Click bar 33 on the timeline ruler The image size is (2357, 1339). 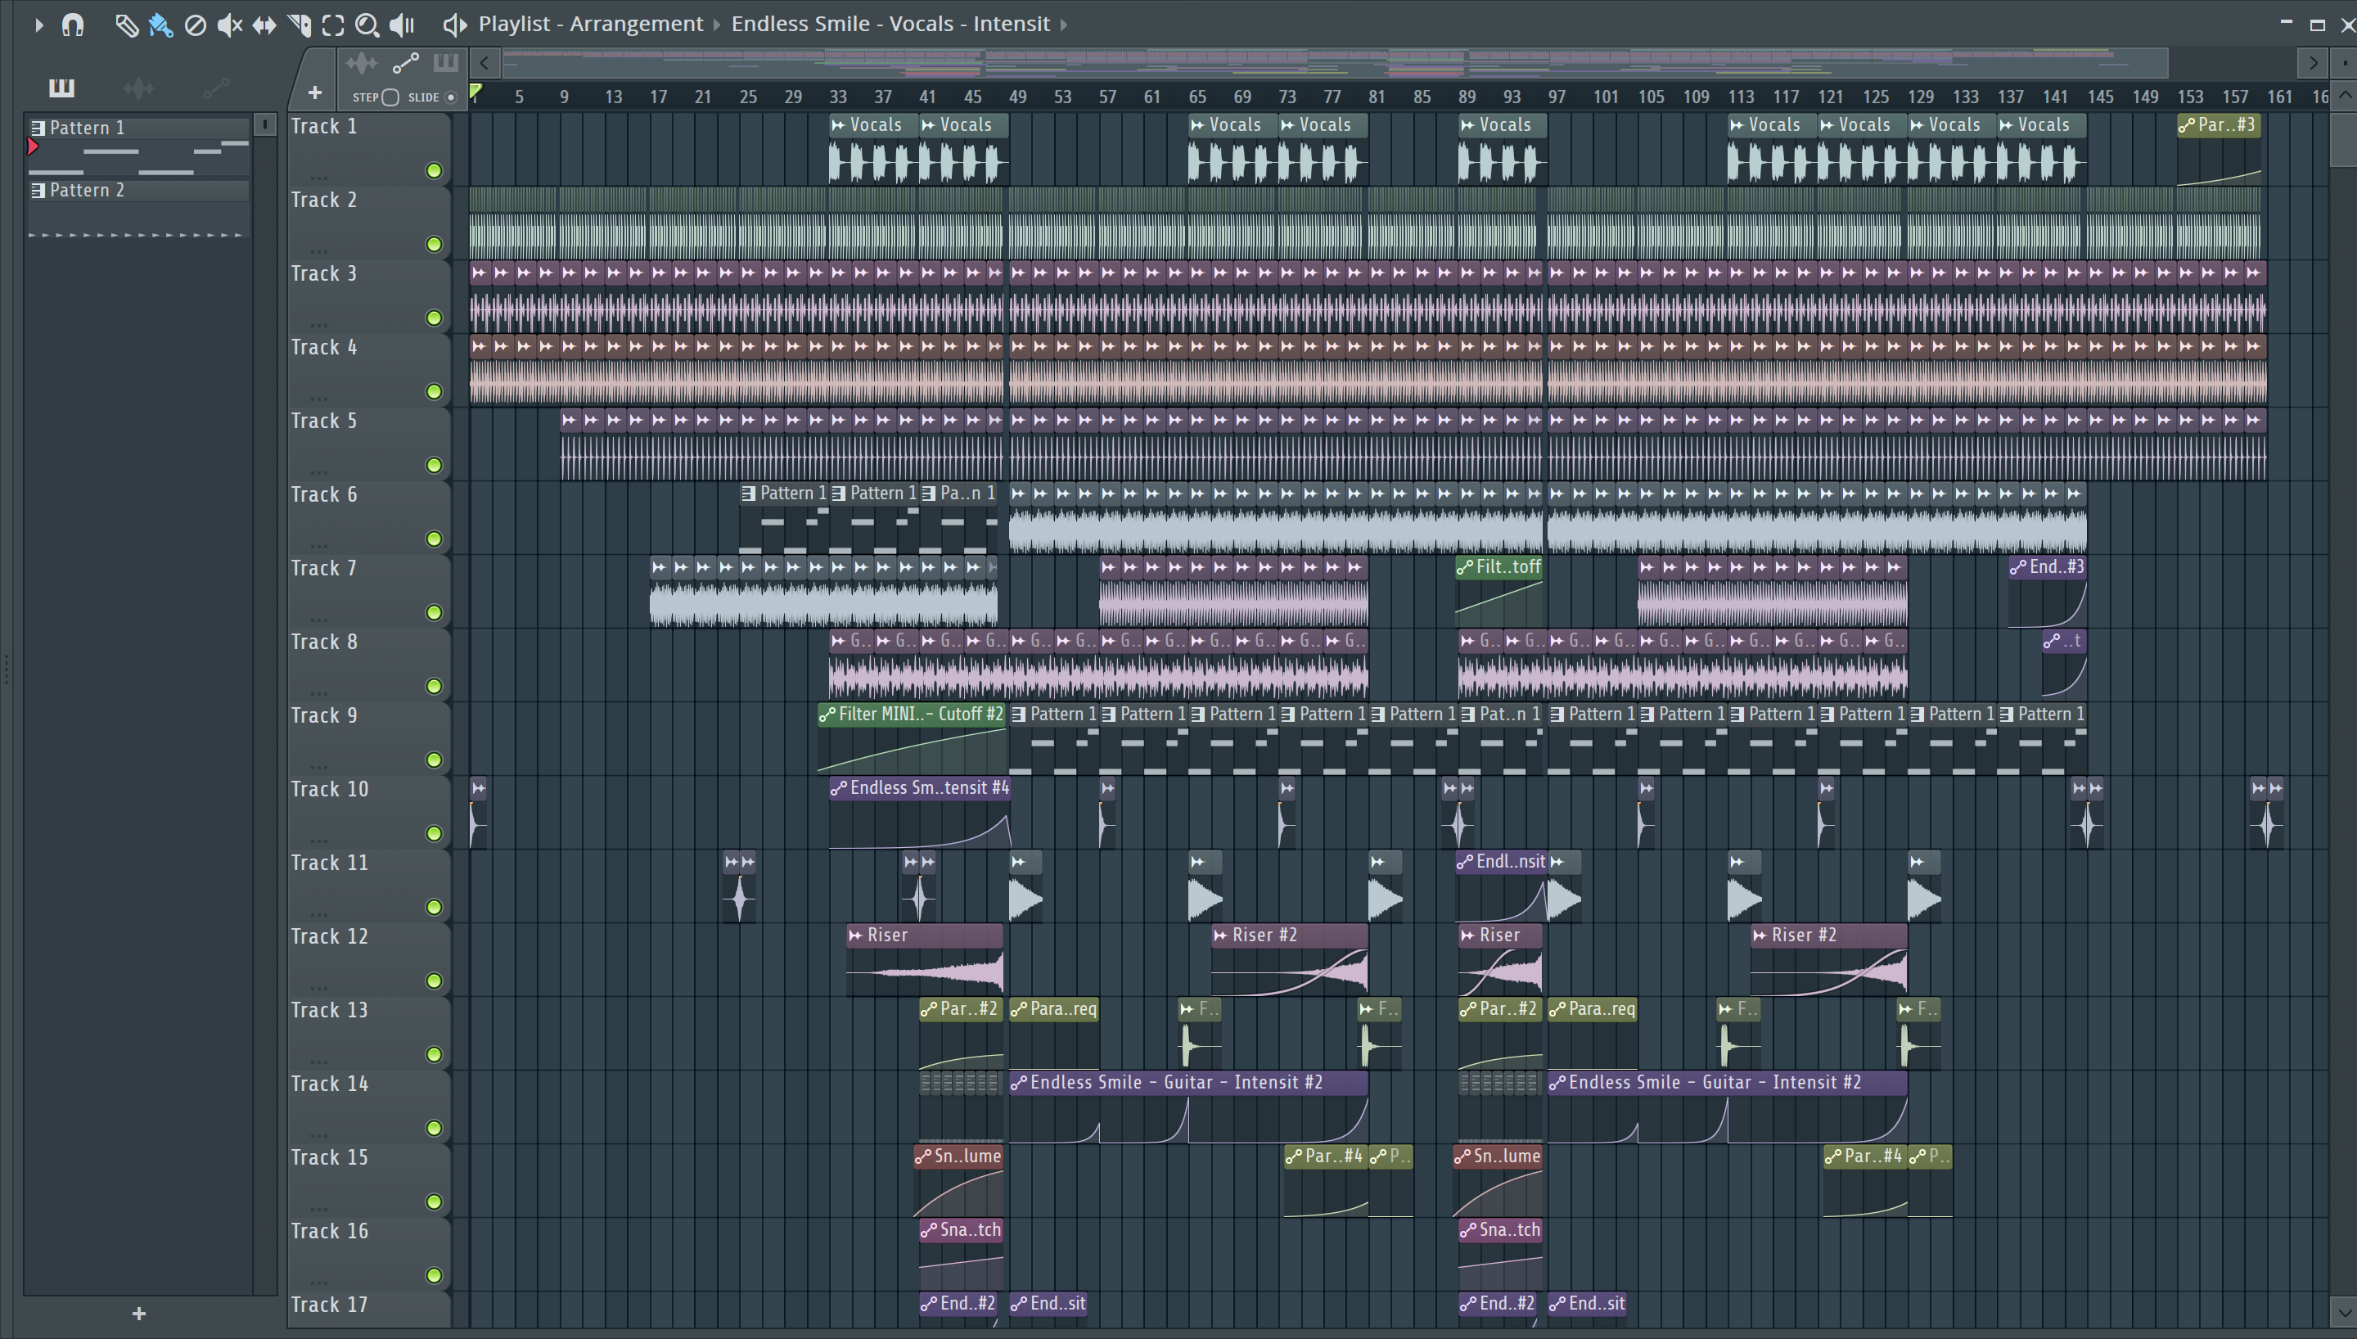[837, 97]
